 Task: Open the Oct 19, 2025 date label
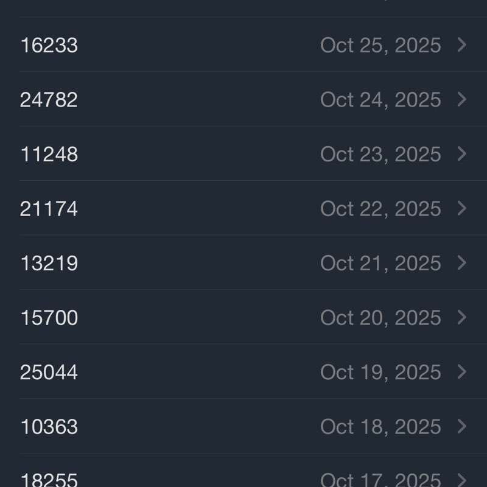click(380, 373)
